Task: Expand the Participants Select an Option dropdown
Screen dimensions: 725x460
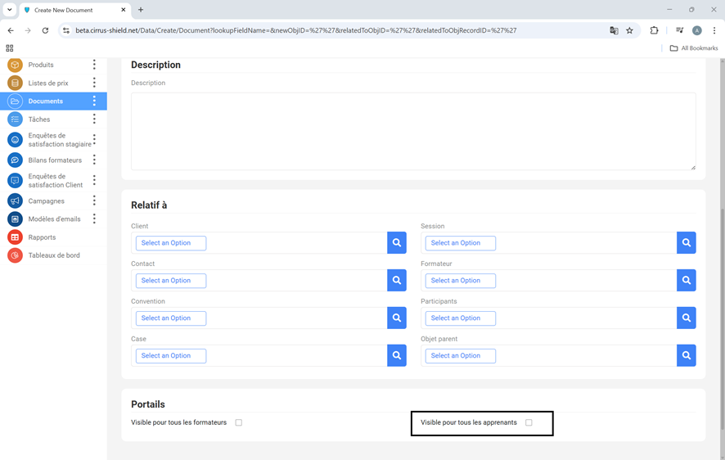Action: click(x=460, y=318)
